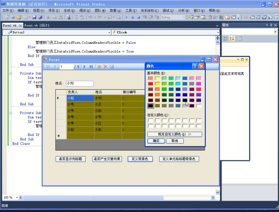Collapse the first Private Sub code block
The width and height of the screenshot is (279, 212).
tap(11, 73)
